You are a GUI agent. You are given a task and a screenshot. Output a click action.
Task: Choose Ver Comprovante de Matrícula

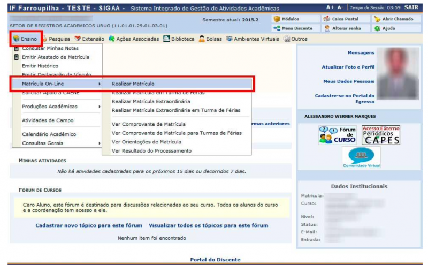tap(148, 124)
